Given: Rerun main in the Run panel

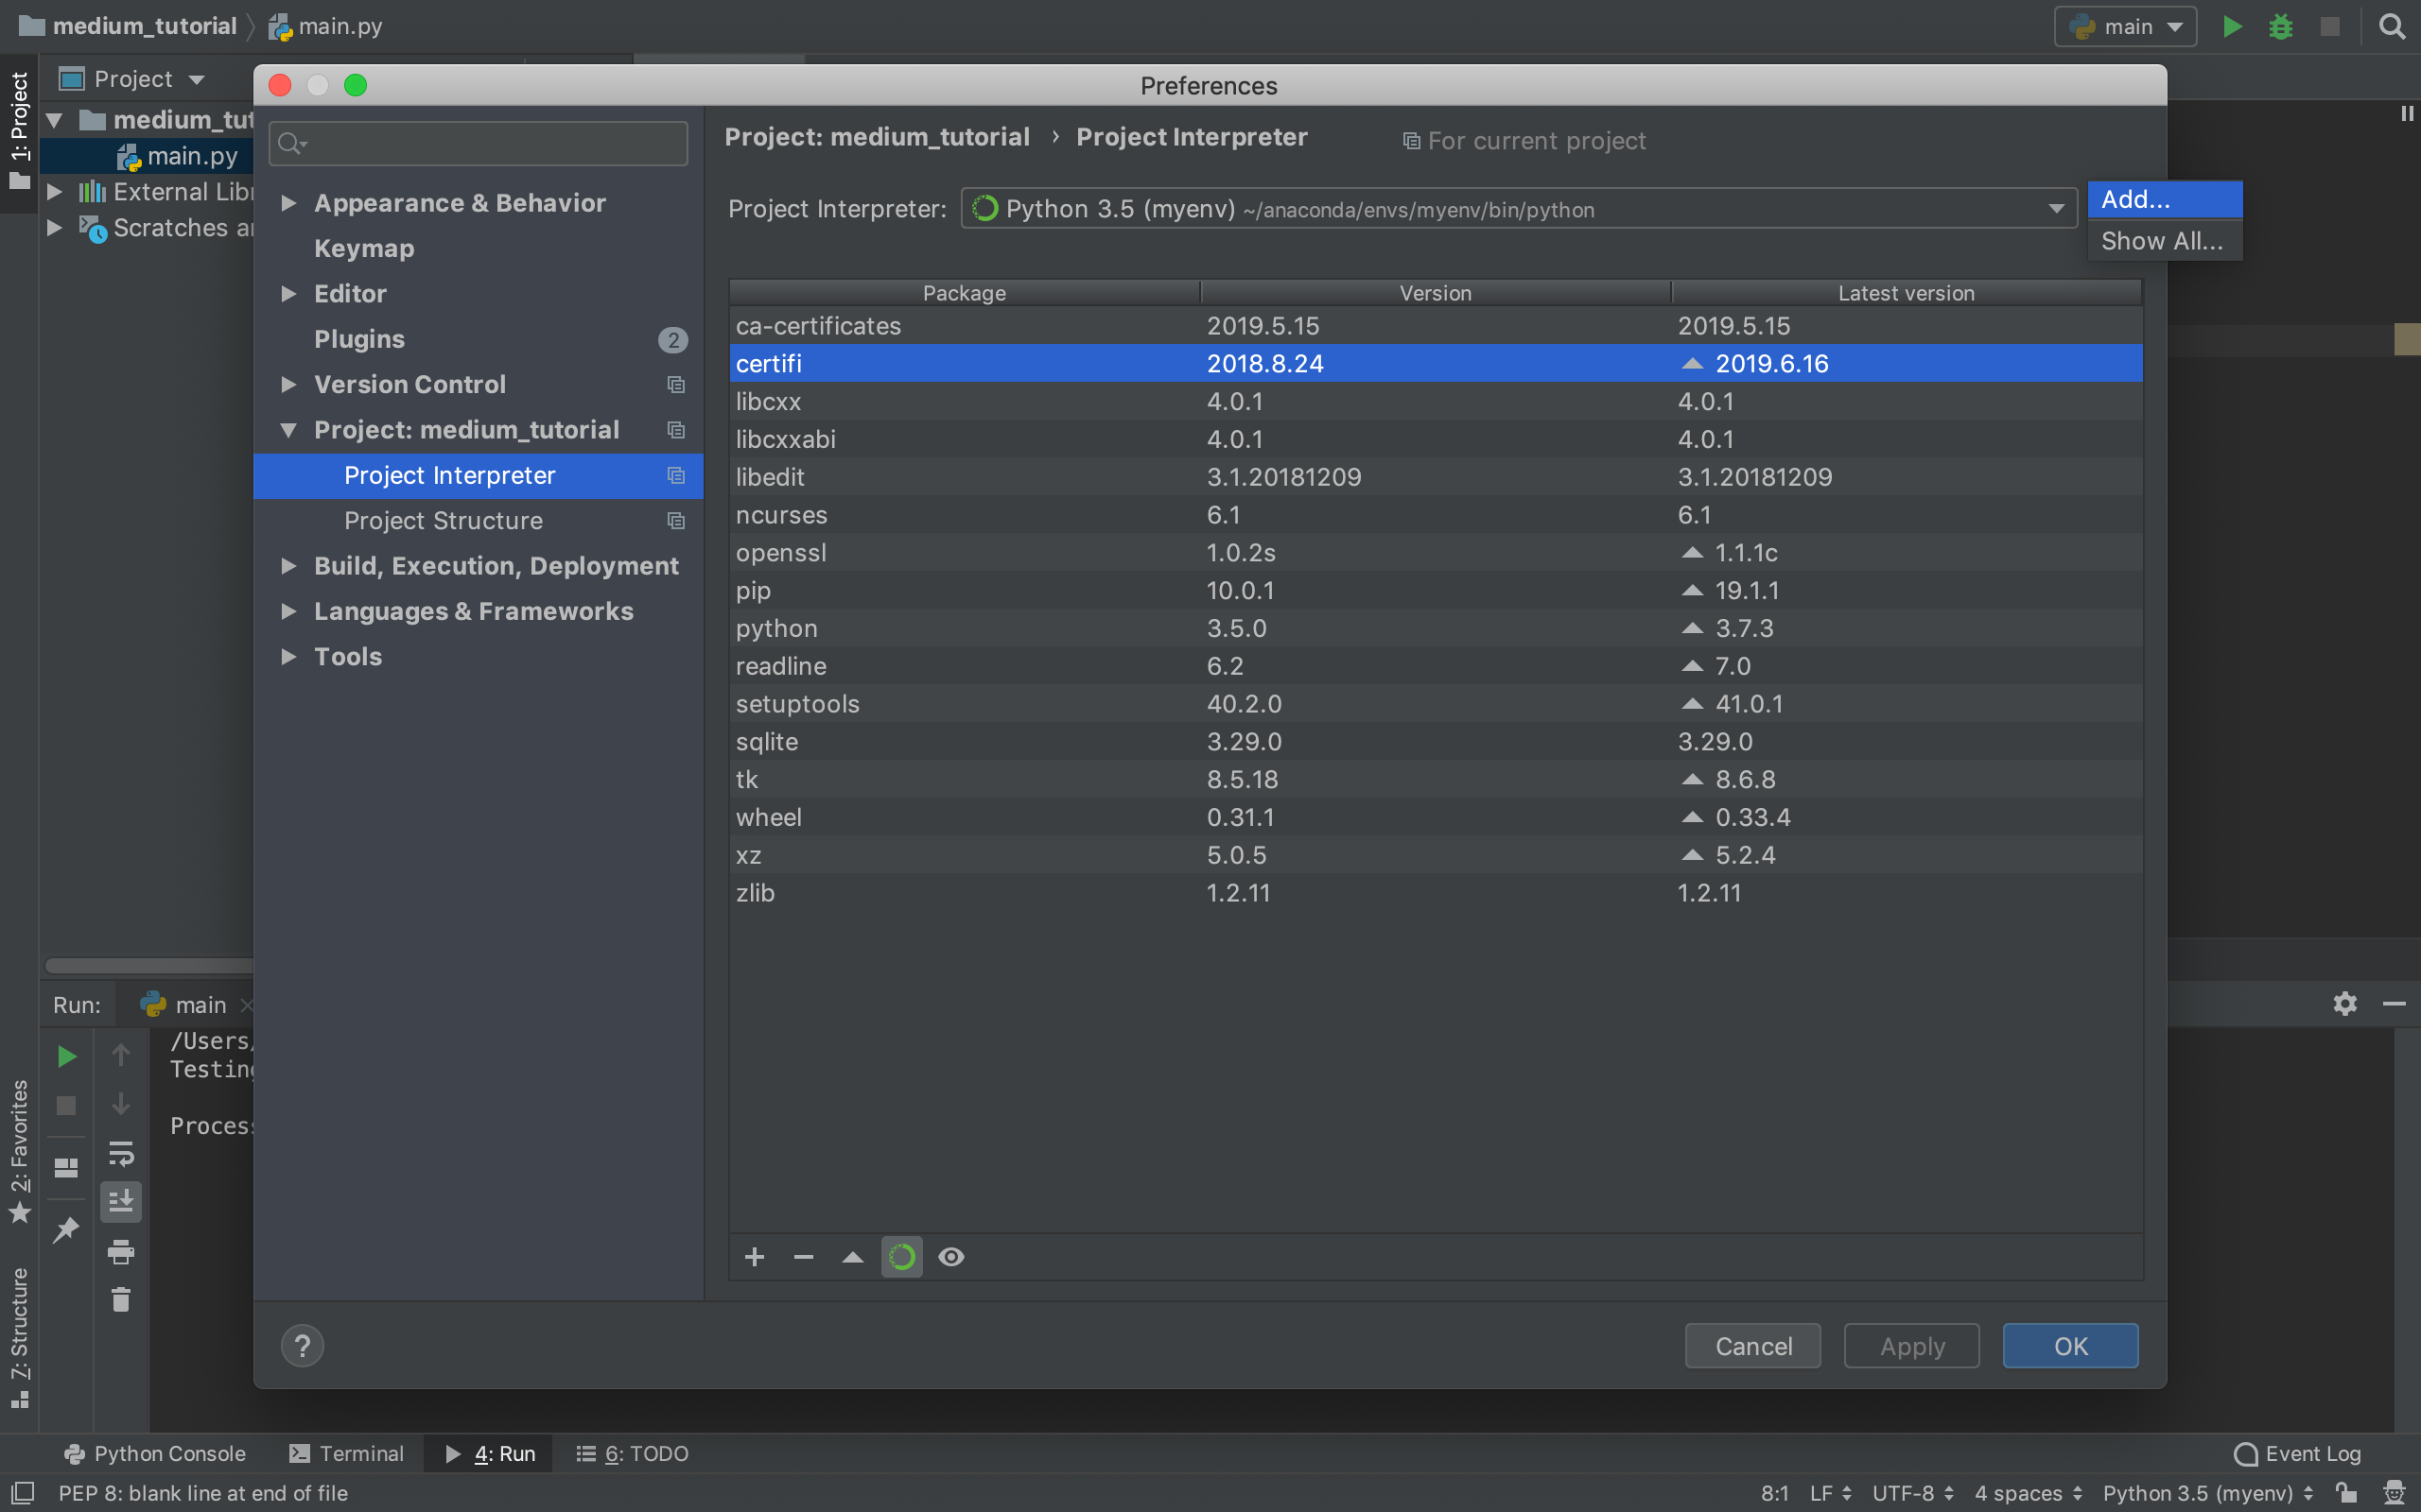Looking at the screenshot, I should coord(66,1056).
